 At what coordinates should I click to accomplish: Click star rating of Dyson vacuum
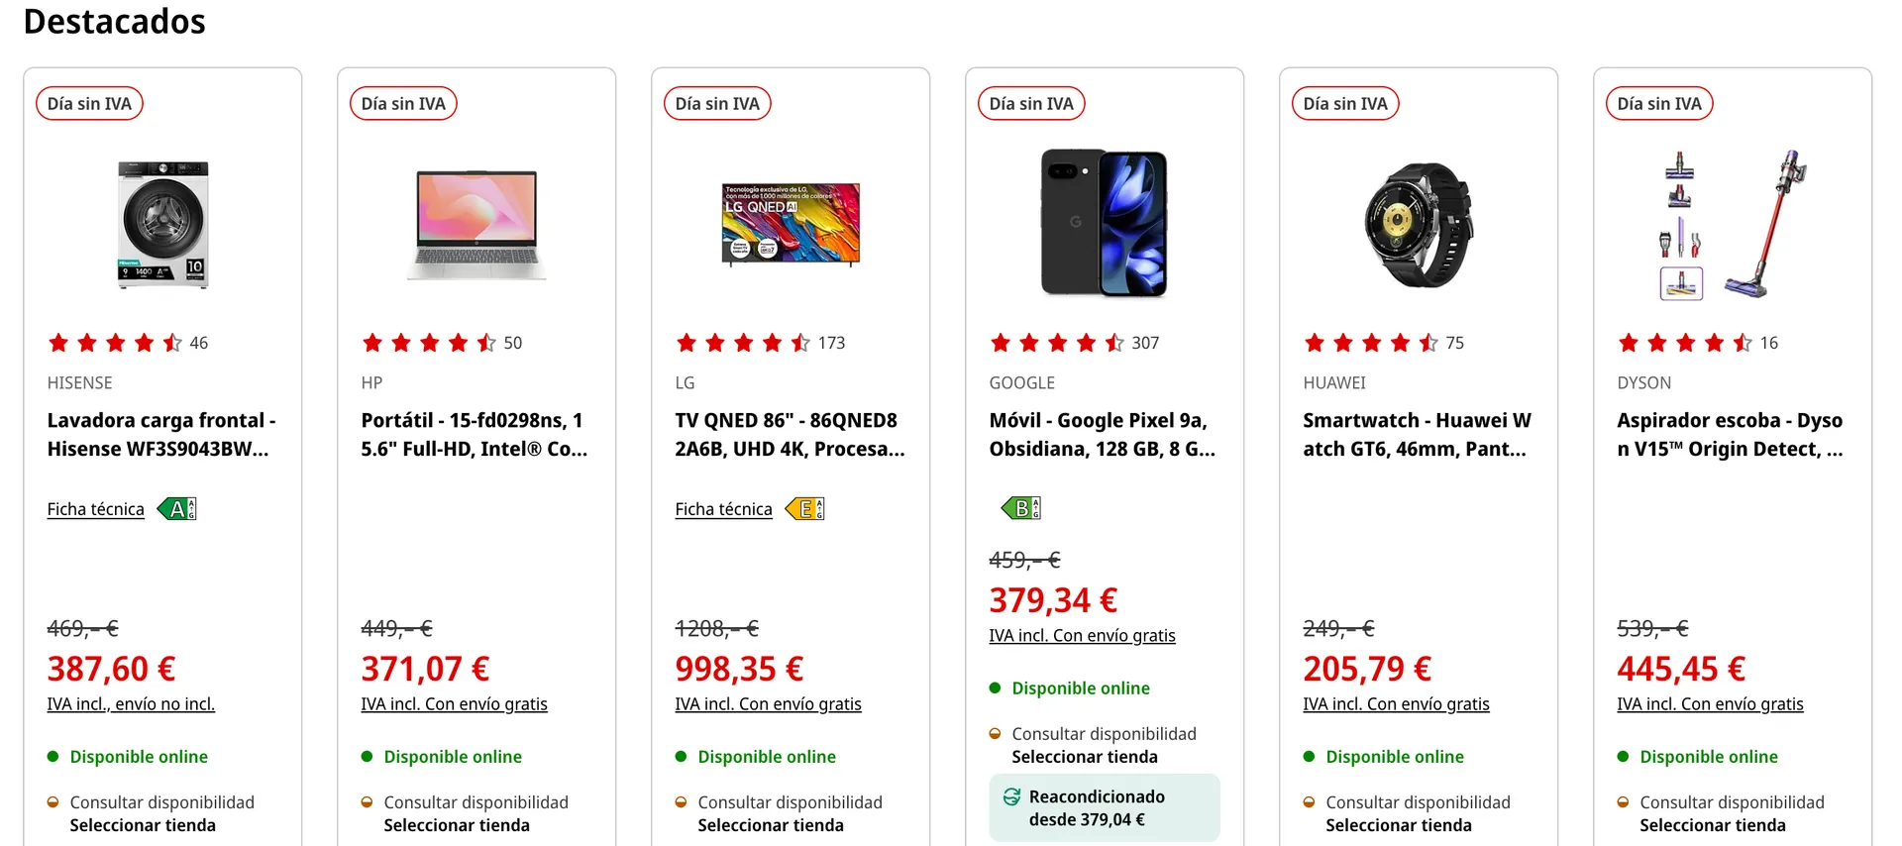coord(1685,343)
